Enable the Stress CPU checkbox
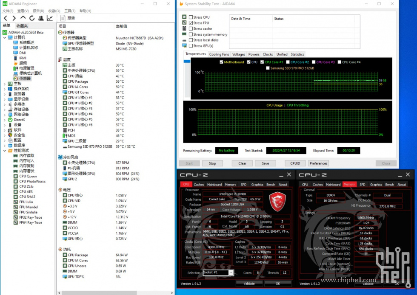Screen dimensions: 417x295 191,17
